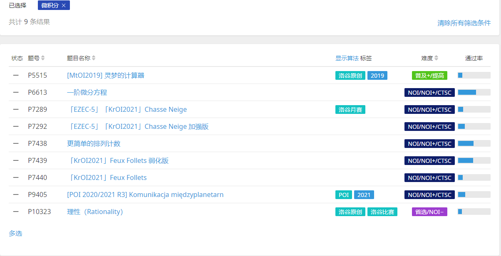Click problem number P7289
The height and width of the screenshot is (256, 501).
coord(37,110)
